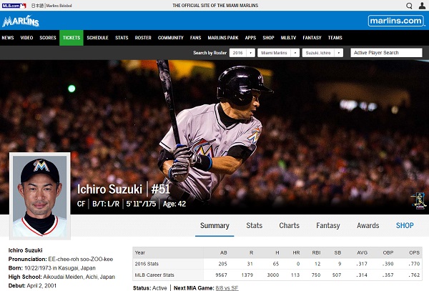
Task: Open the MARLINS PARK menu
Action: 222,38
